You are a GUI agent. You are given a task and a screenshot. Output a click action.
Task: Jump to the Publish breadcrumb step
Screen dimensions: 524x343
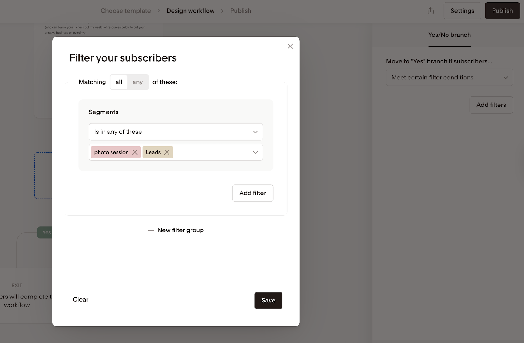(x=241, y=11)
